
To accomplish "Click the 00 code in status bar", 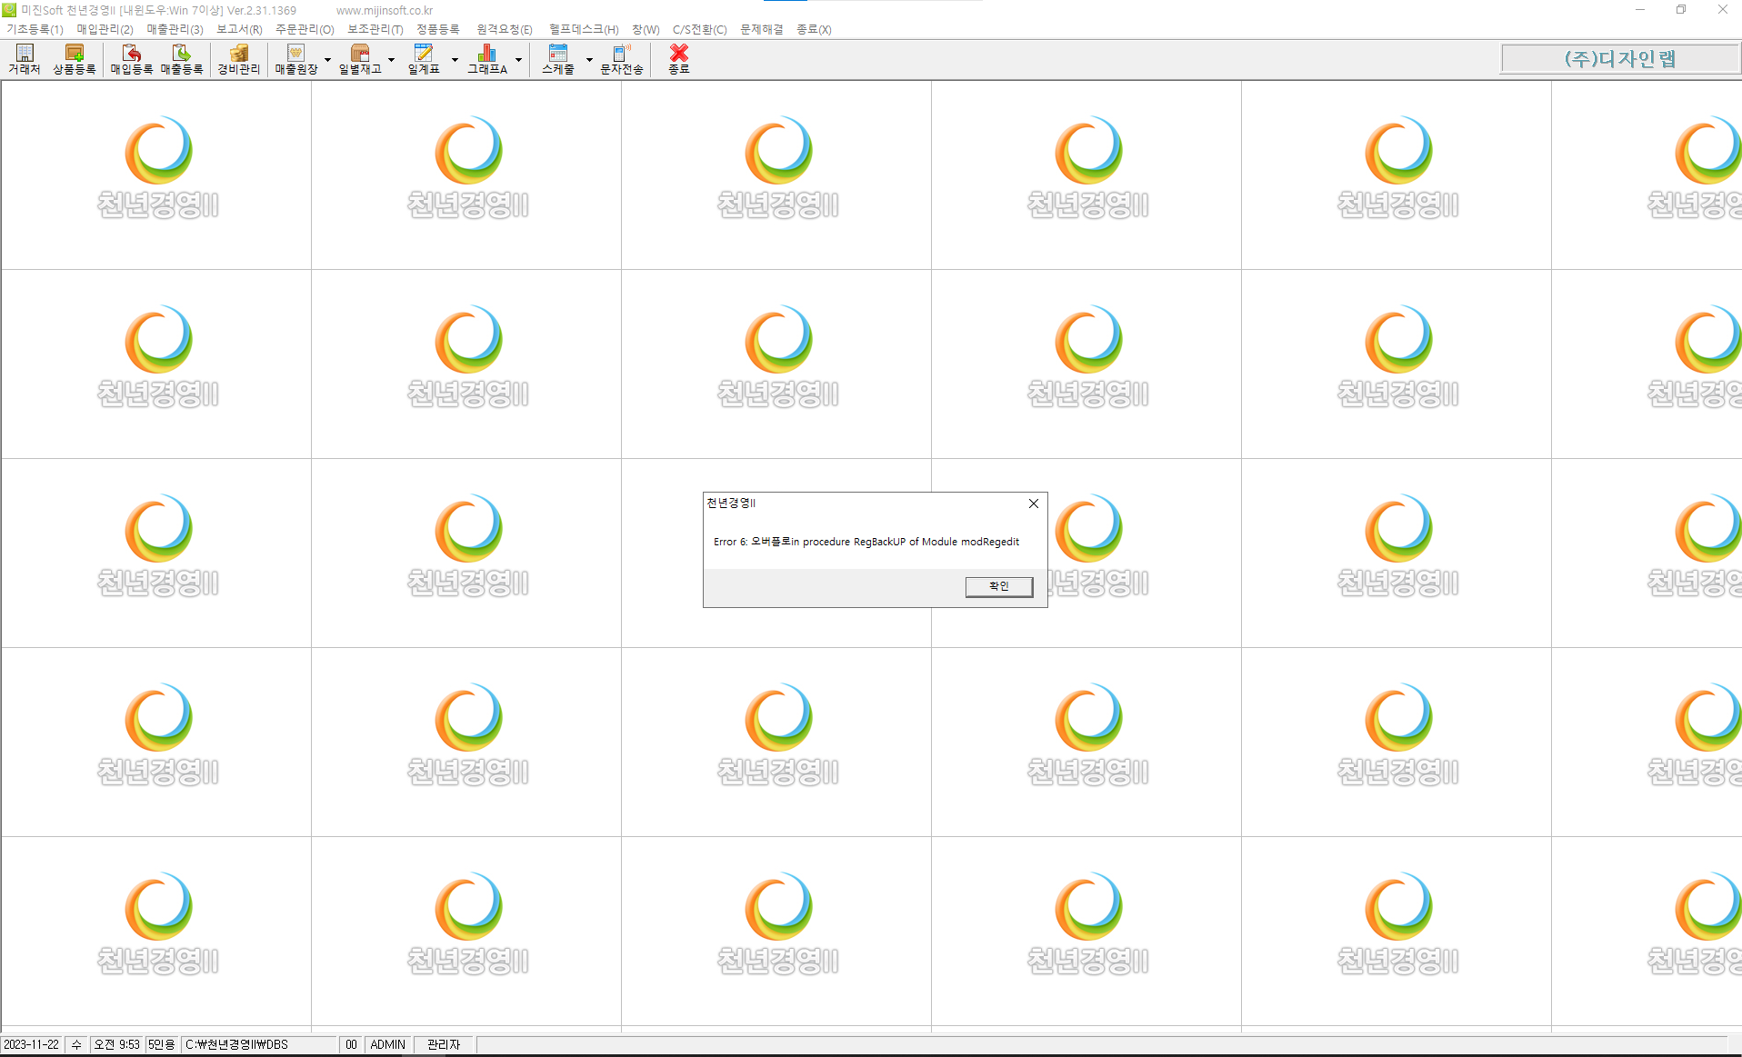I will 351,1044.
